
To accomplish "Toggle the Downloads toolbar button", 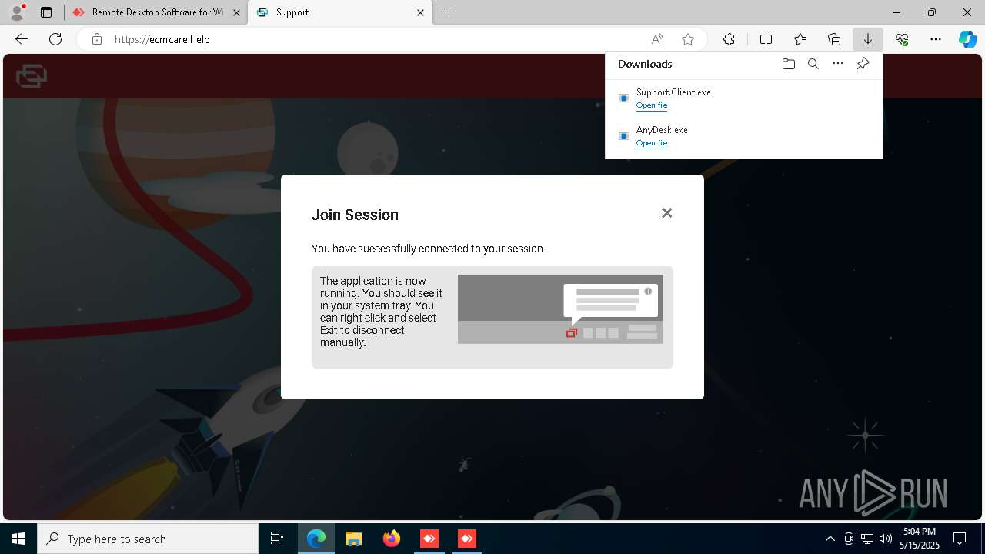I will click(868, 39).
